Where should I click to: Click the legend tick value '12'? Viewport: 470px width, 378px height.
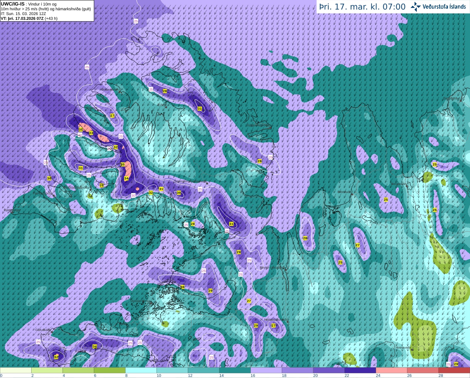[x=190, y=375]
